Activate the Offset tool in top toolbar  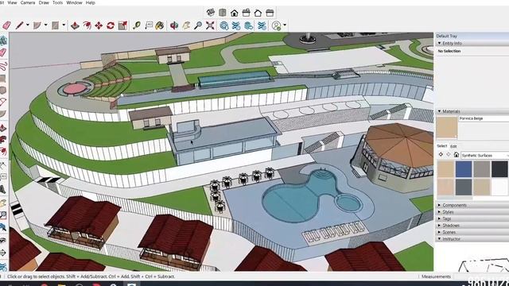pyautogui.click(x=87, y=25)
